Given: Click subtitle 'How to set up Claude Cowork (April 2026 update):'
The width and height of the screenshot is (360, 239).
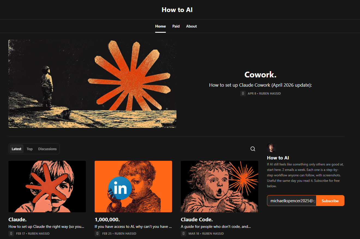Looking at the screenshot, I should tap(260, 85).
